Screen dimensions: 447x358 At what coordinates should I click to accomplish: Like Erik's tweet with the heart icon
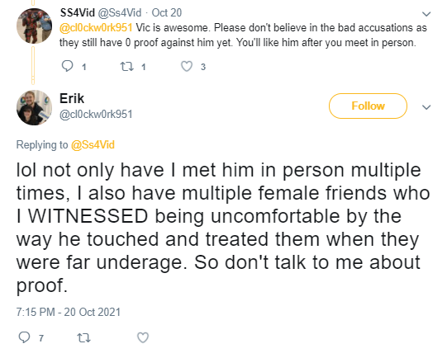point(143,337)
